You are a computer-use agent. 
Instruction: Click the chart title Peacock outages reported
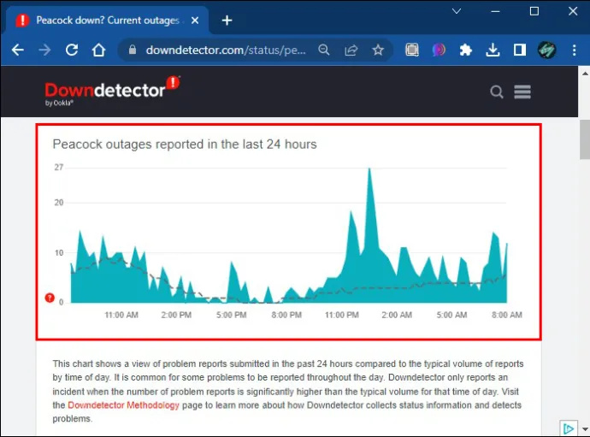point(185,145)
